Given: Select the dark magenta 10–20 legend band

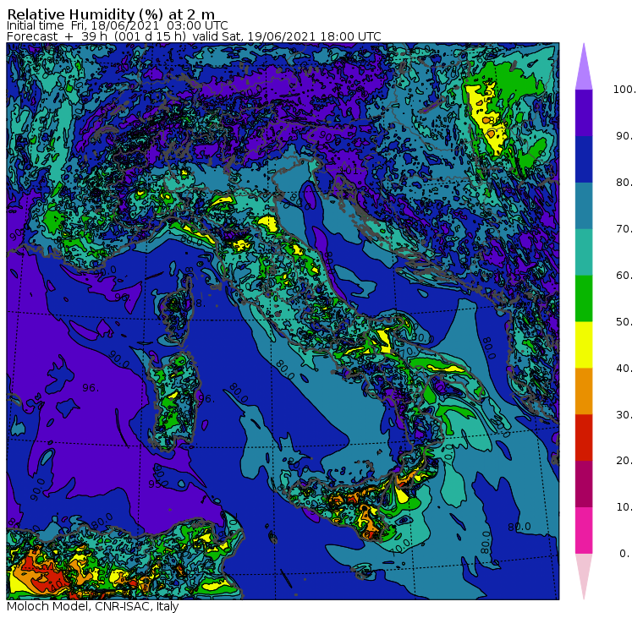Looking at the screenshot, I should [x=584, y=484].
